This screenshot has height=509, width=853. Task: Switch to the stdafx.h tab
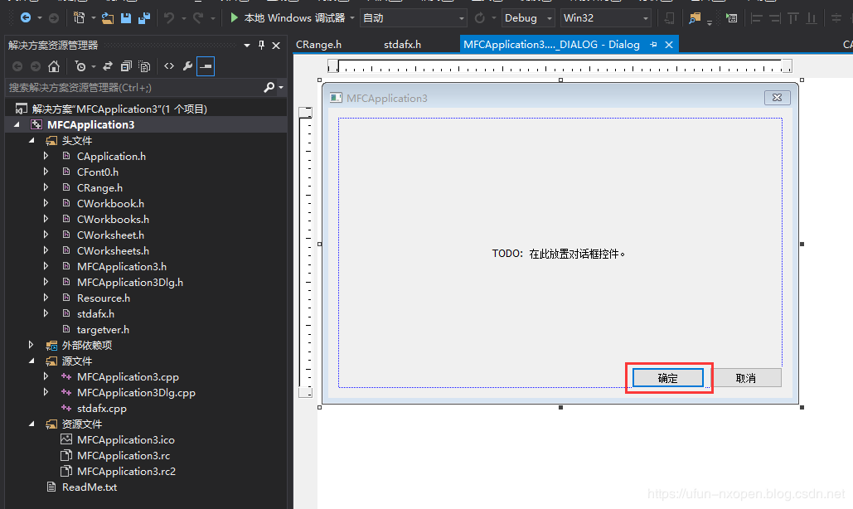pyautogui.click(x=402, y=44)
